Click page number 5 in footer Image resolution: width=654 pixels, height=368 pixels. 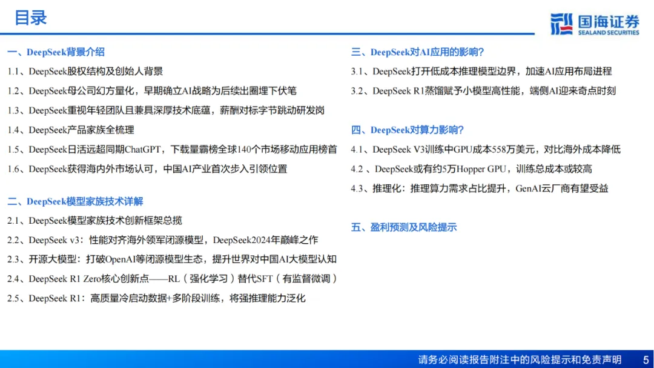coord(646,360)
